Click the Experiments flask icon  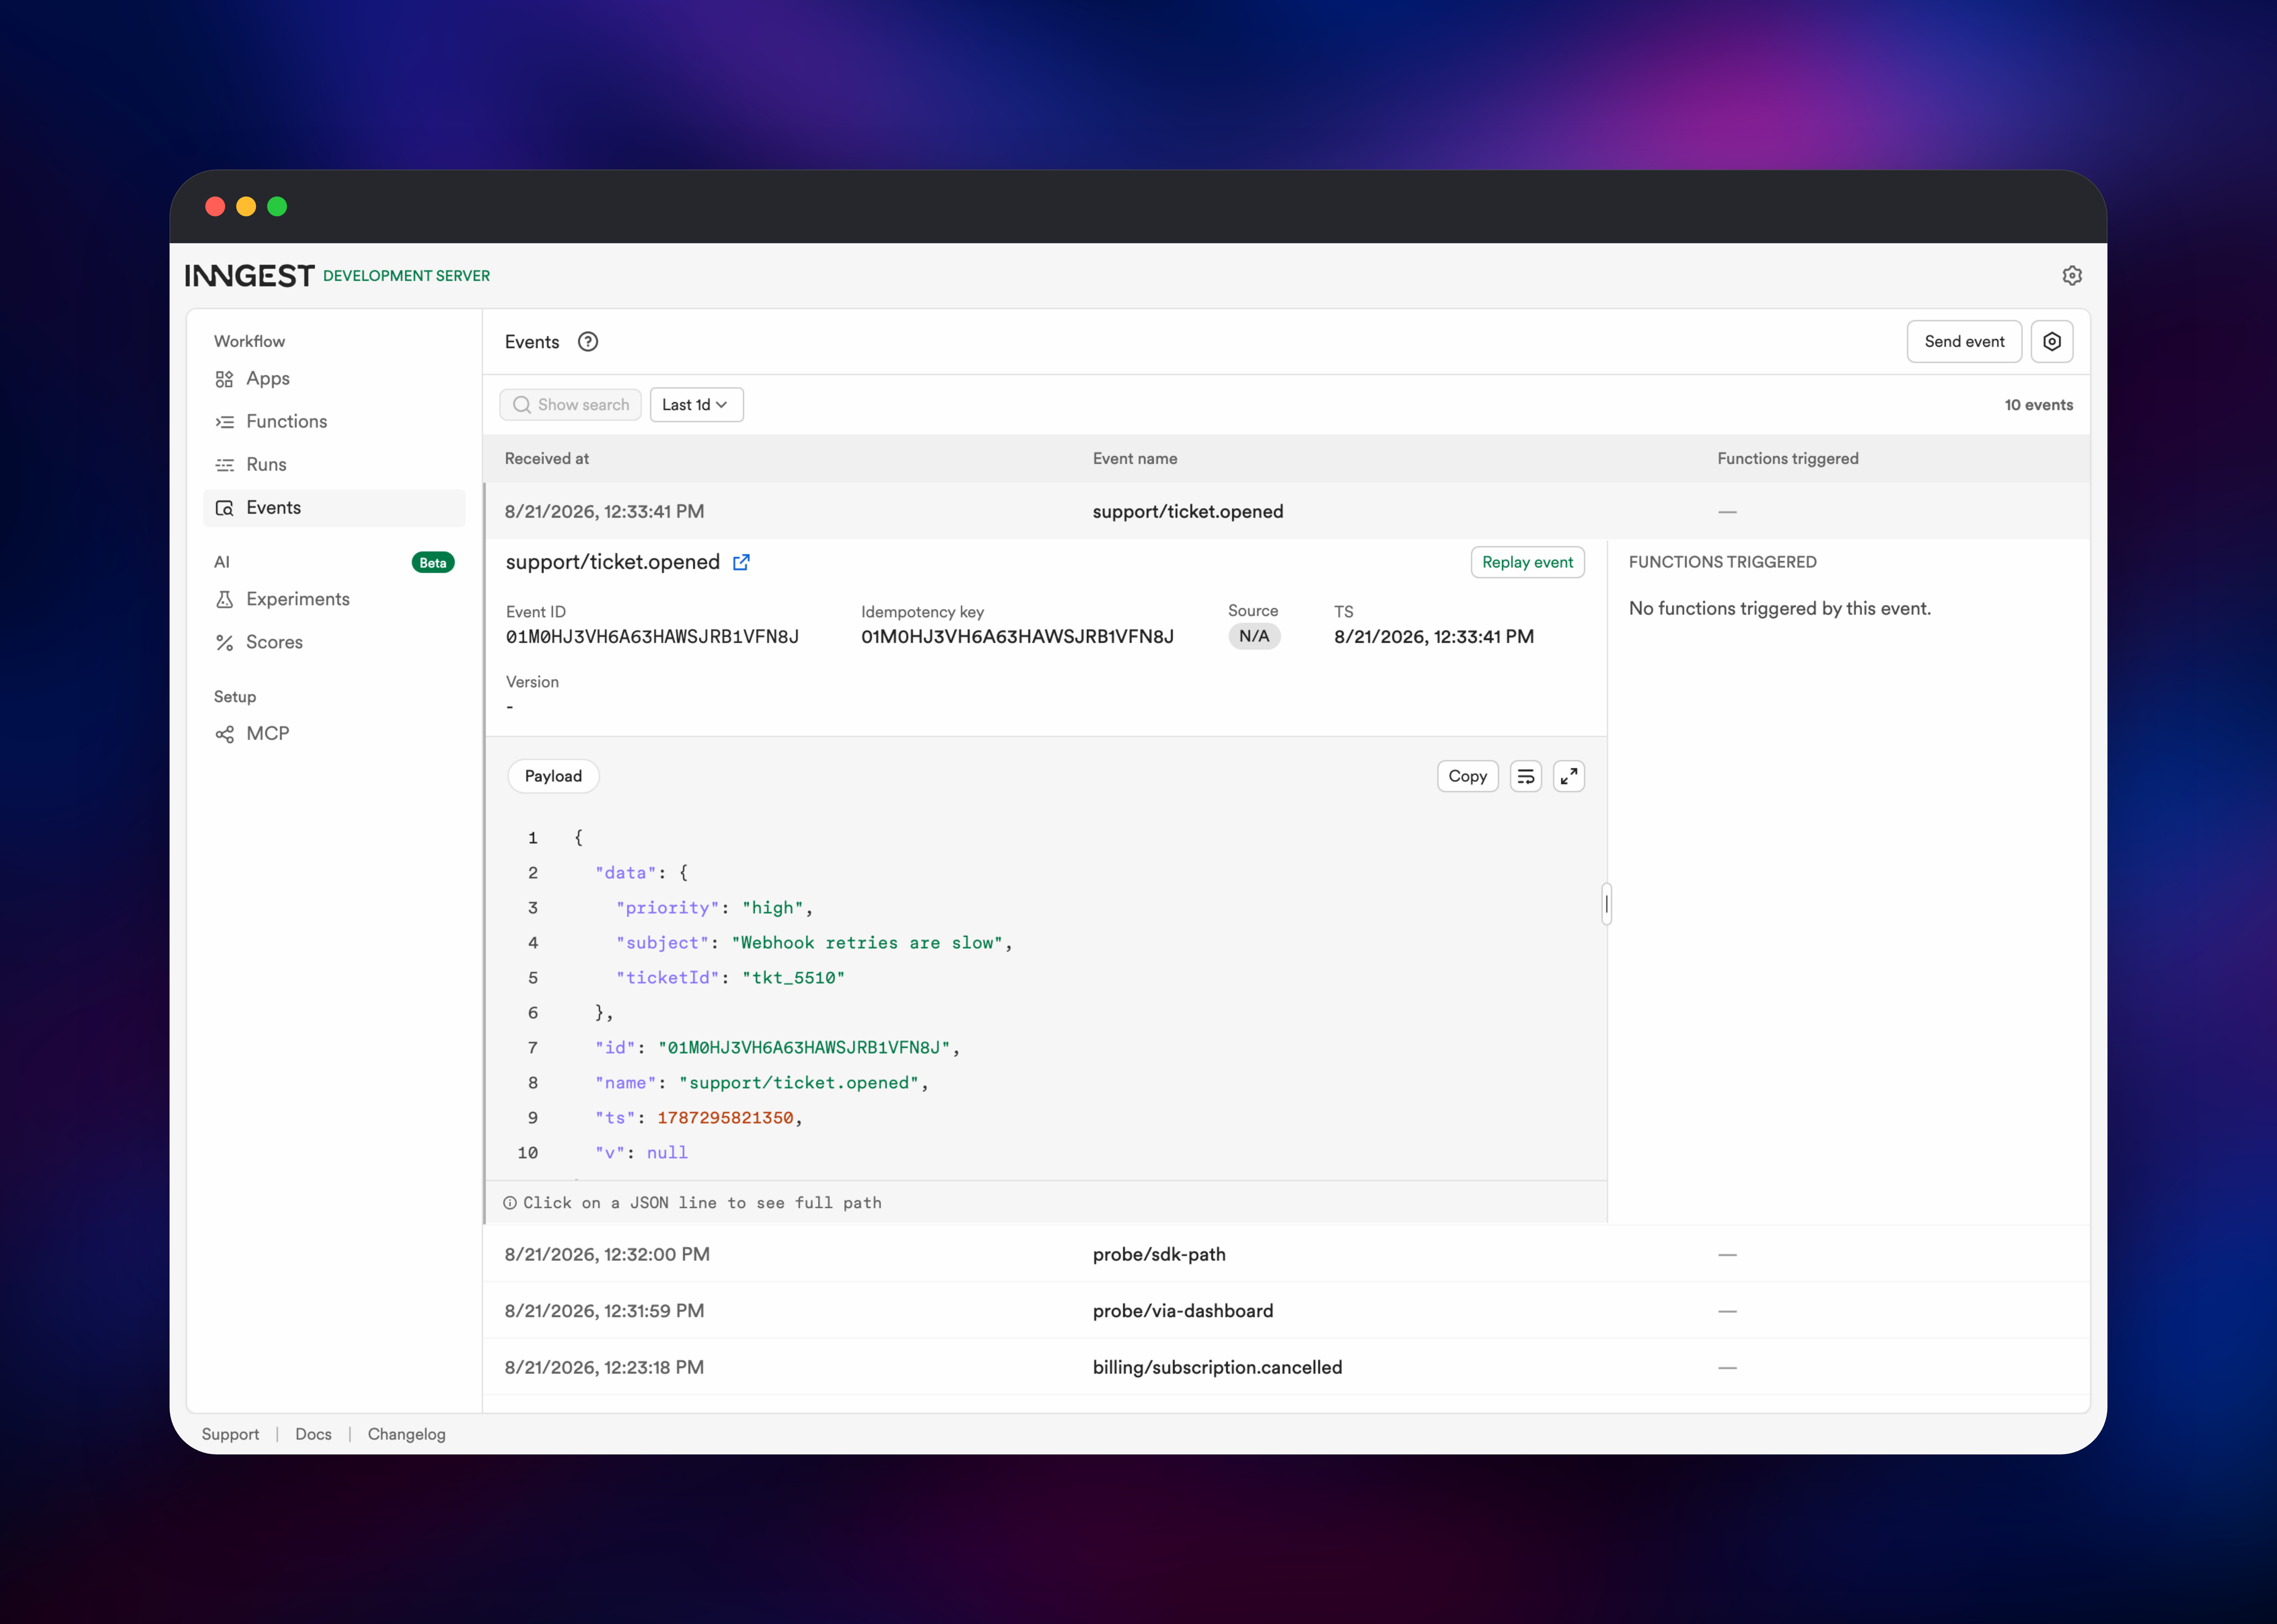(225, 599)
